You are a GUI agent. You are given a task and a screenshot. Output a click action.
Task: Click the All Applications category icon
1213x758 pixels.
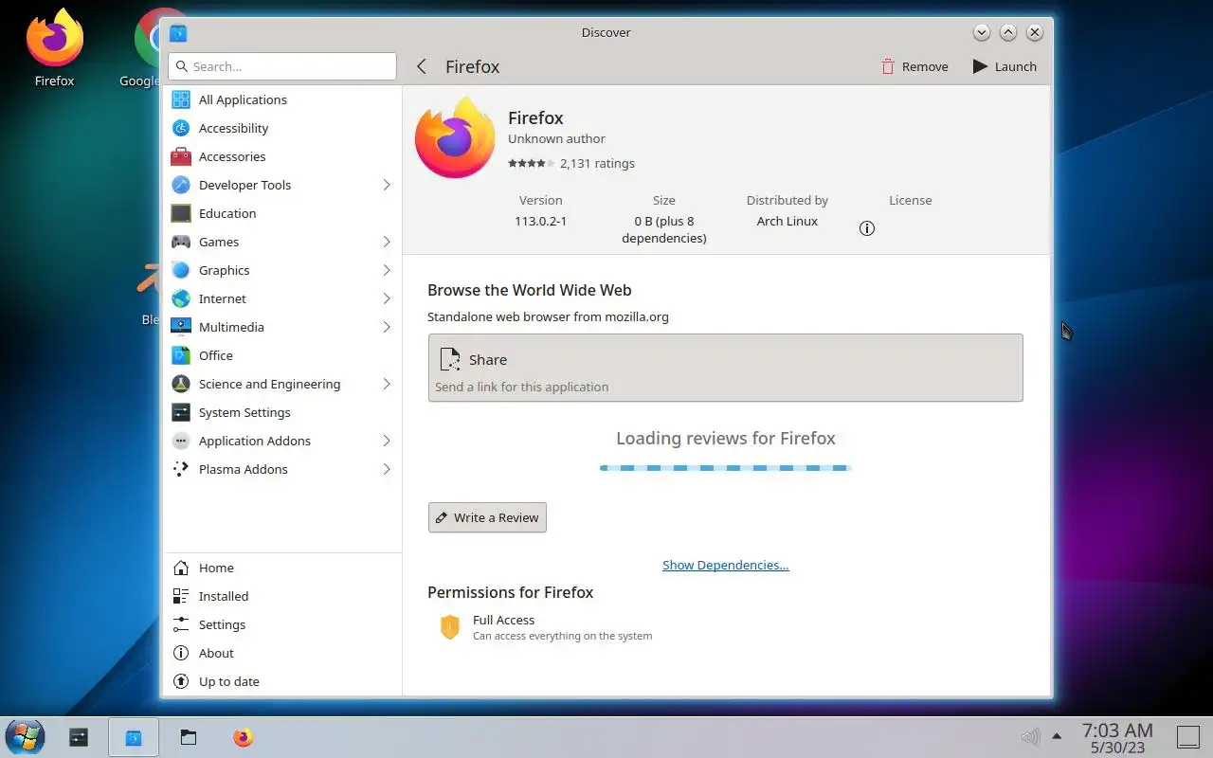click(181, 99)
